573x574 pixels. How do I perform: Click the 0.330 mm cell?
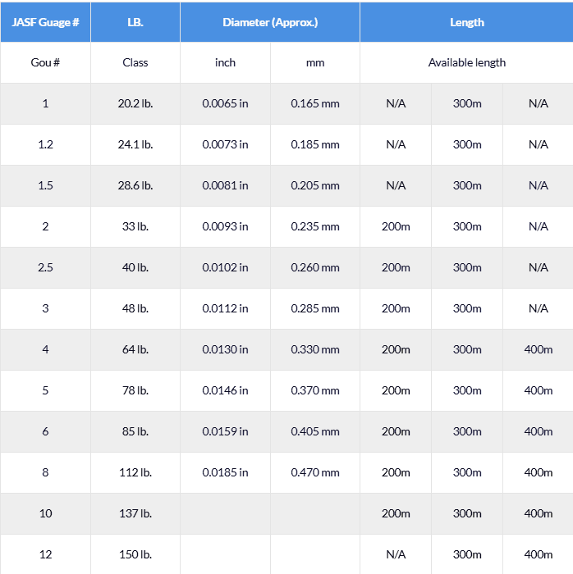[x=315, y=349]
